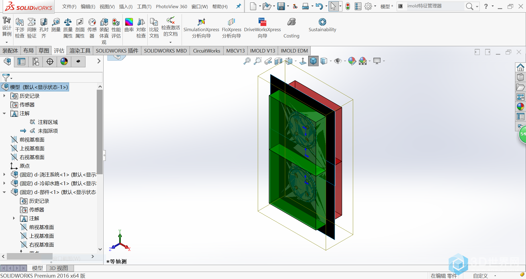Select the 模型 bottom tab
The height and width of the screenshot is (279, 526).
tap(37, 268)
